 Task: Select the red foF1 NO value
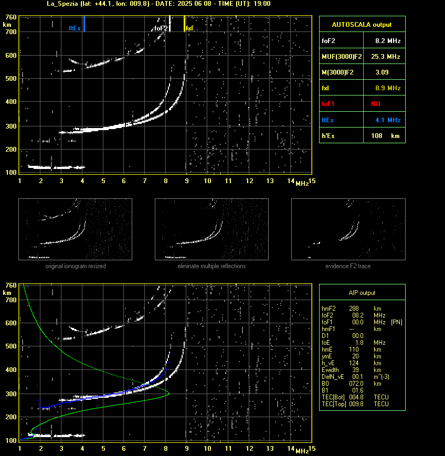coord(376,104)
